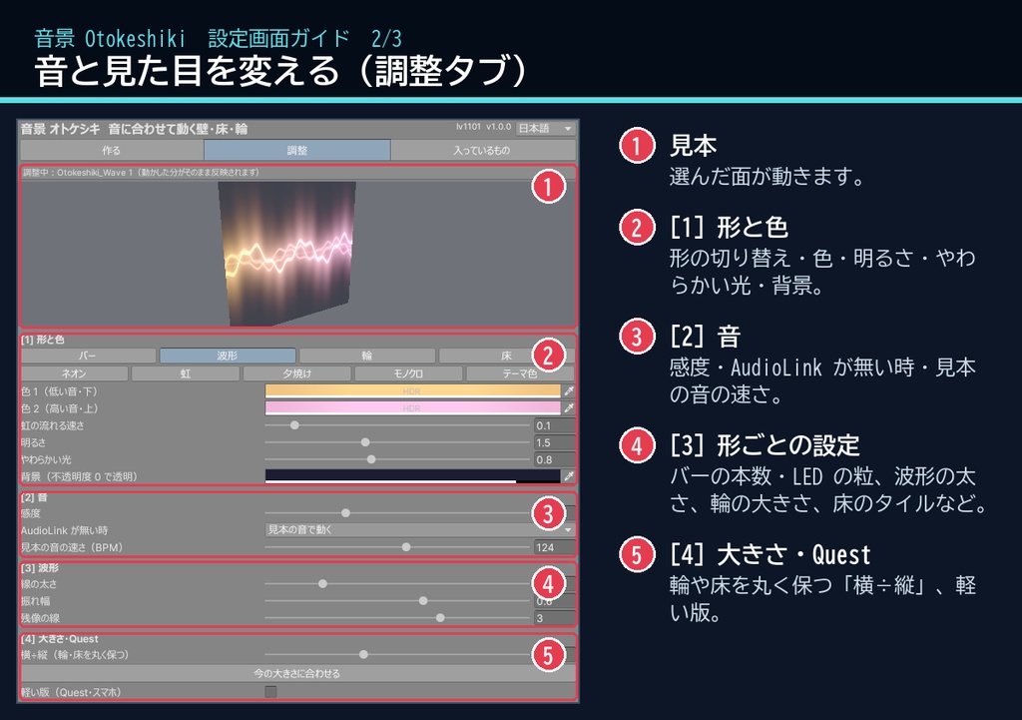This screenshot has height=720, width=1022.
Task: Open the 色 1 HDR color swatch
Action: (x=412, y=391)
